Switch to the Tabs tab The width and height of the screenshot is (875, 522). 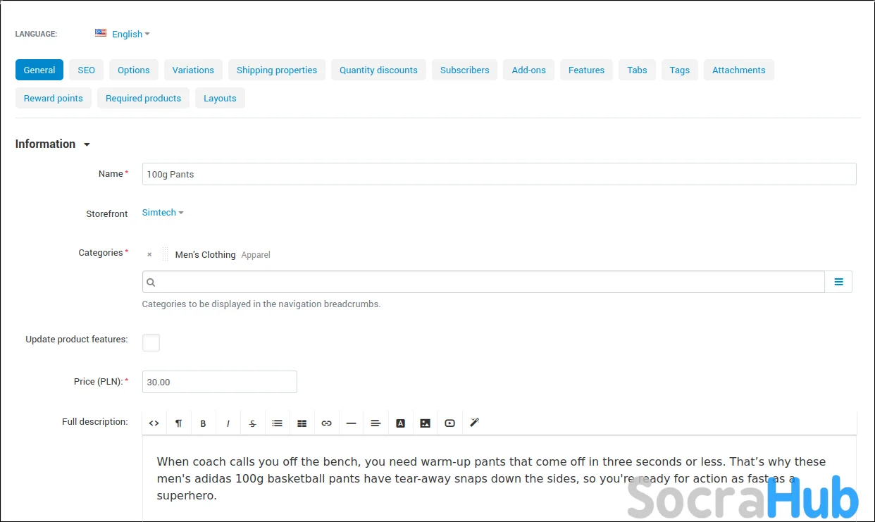(637, 70)
